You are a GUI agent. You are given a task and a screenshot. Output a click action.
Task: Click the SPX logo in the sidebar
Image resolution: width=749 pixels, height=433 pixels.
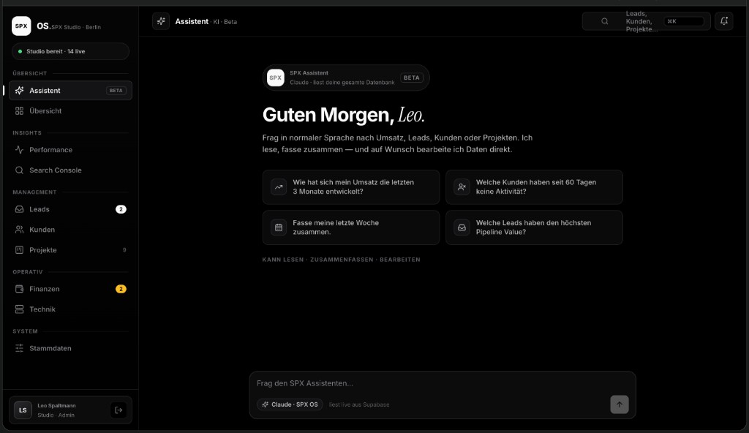pos(21,26)
